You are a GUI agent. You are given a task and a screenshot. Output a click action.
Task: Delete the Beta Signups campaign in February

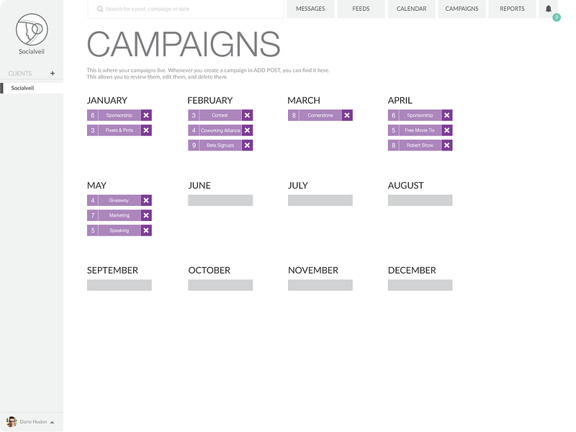tap(246, 145)
